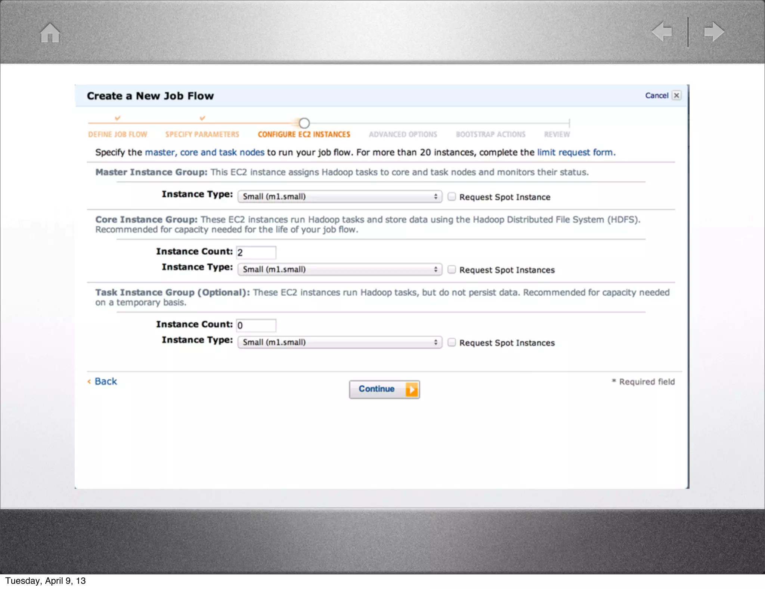Go back using the Back link

tap(105, 381)
